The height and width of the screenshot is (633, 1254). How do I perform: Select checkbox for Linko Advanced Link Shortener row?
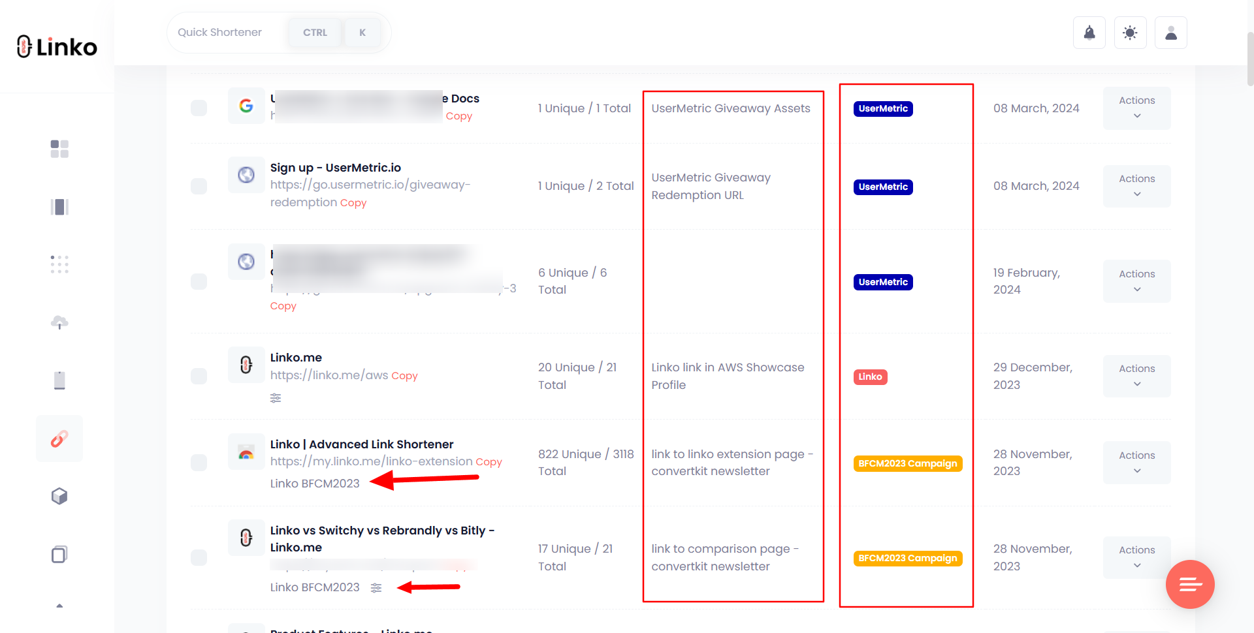[x=199, y=463]
